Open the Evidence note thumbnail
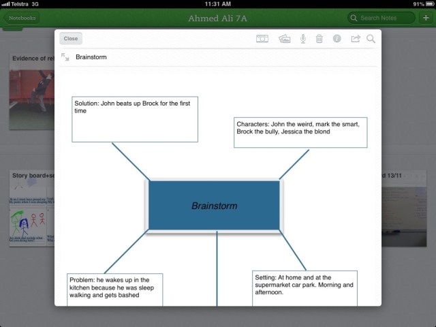The image size is (436, 327). (31, 89)
